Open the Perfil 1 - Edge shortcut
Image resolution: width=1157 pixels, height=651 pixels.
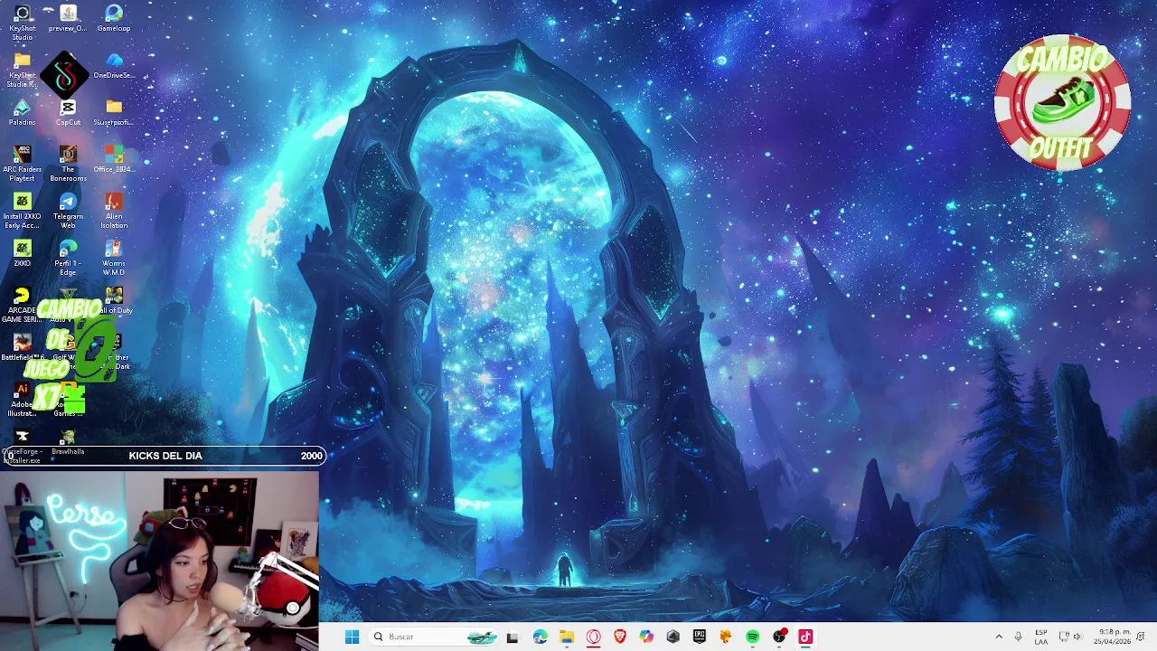coord(68,258)
